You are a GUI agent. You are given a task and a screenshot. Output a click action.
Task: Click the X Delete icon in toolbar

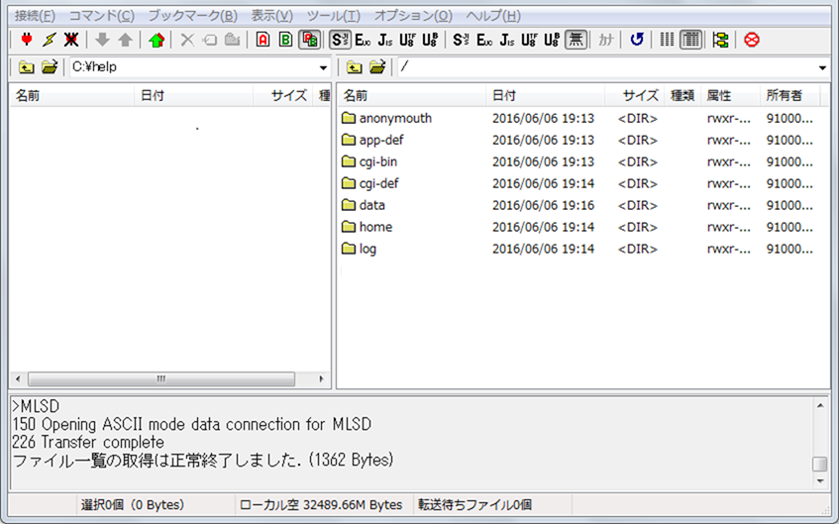pyautogui.click(x=187, y=40)
